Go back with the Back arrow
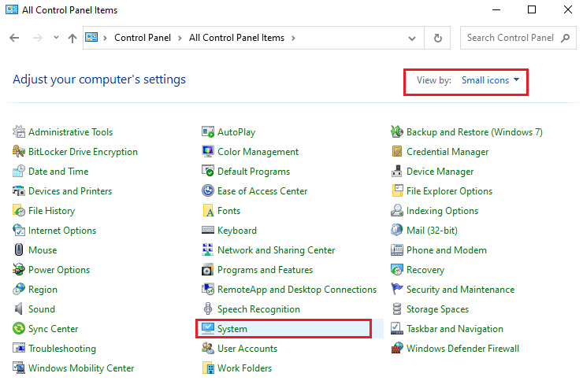 [14, 38]
